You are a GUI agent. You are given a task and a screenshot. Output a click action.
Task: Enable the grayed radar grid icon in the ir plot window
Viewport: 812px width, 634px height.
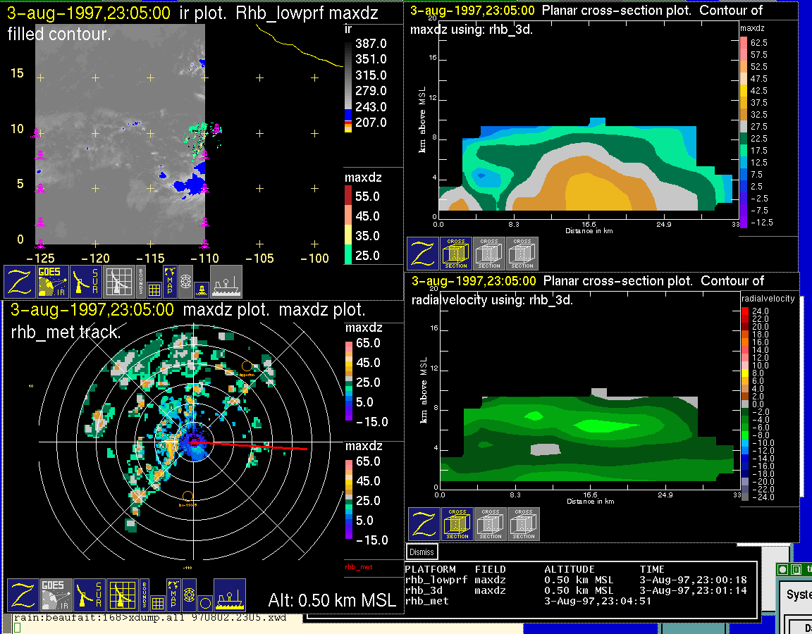(119, 282)
